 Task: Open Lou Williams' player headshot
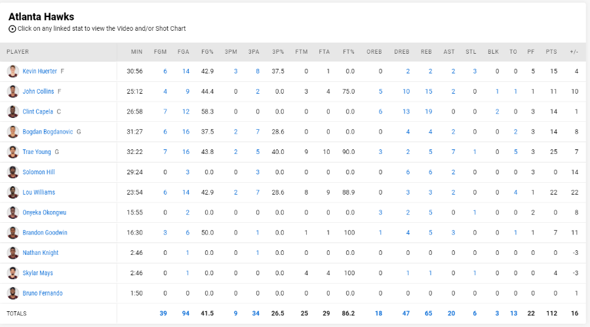13,192
